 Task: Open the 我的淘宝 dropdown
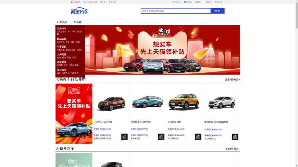click(177, 2)
